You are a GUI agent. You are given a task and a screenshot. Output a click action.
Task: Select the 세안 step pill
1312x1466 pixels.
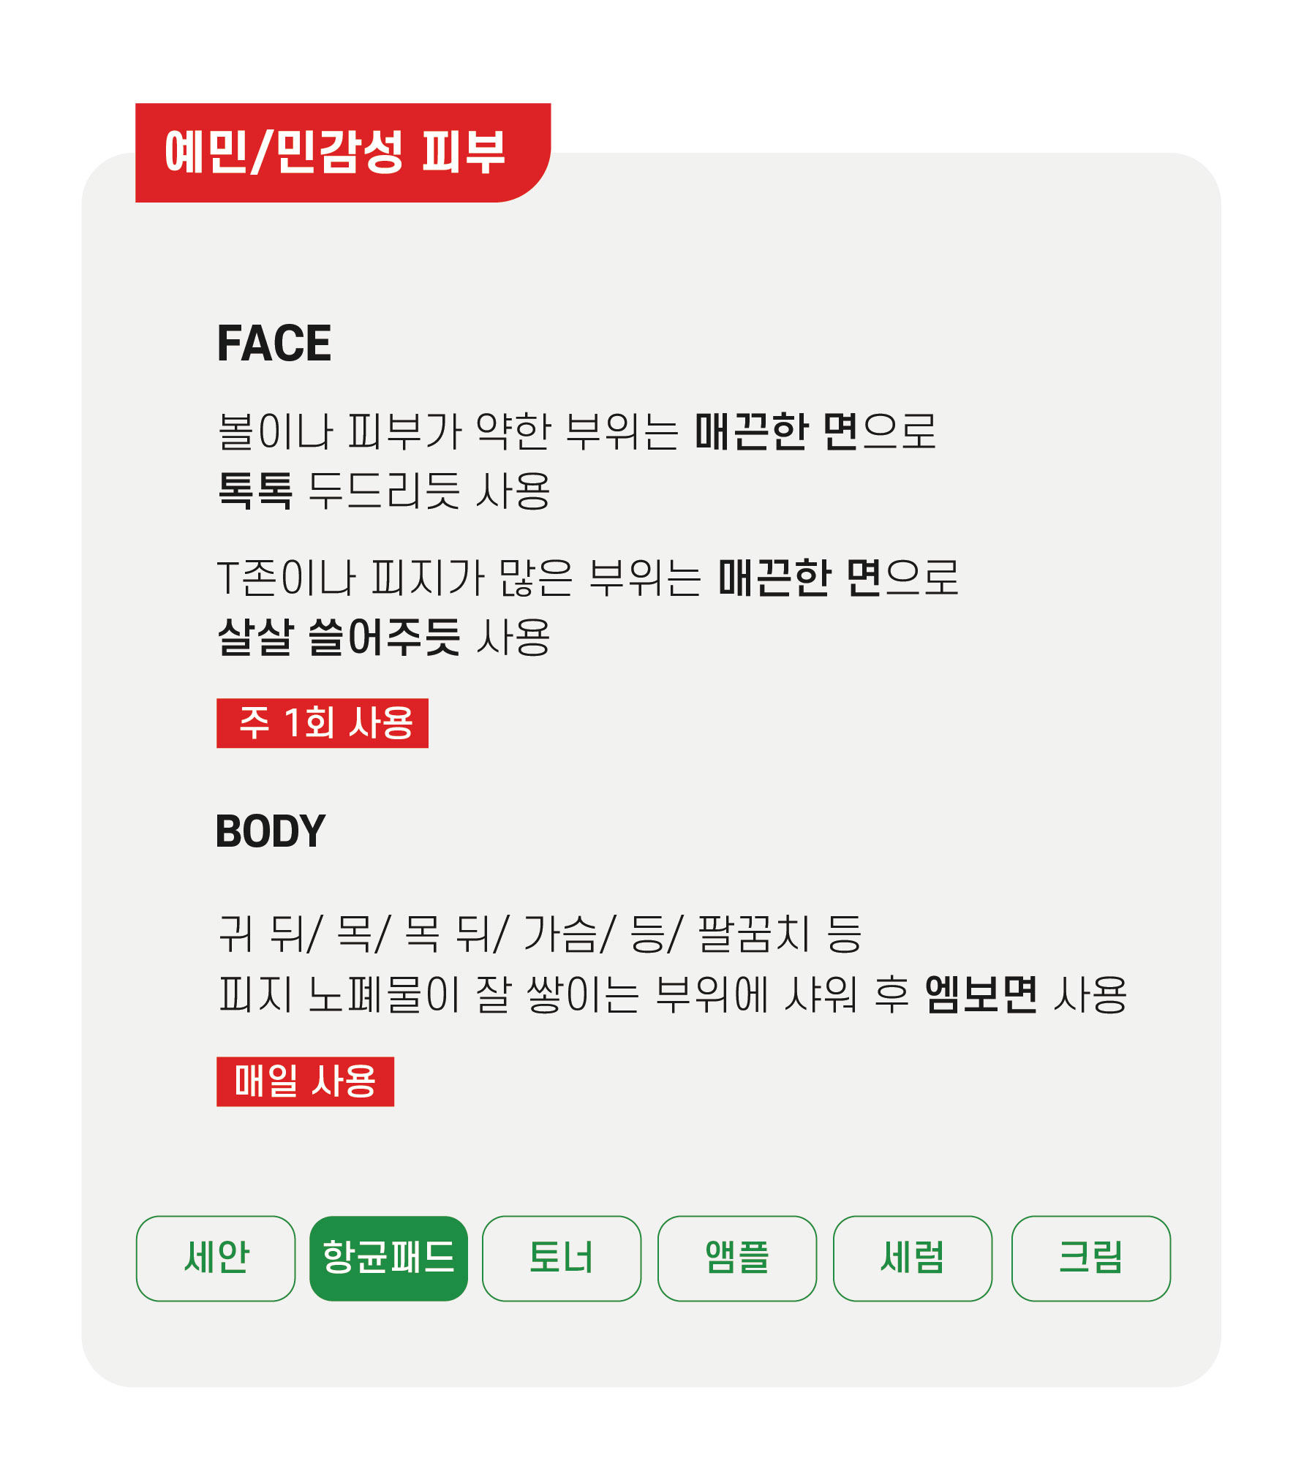[216, 1258]
